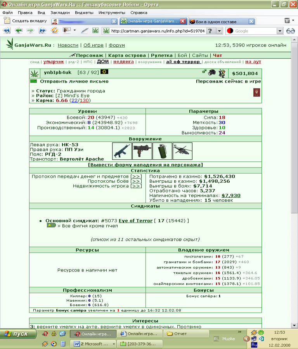Click the Новости link
Screen dimensions: 298x349
[68, 45]
